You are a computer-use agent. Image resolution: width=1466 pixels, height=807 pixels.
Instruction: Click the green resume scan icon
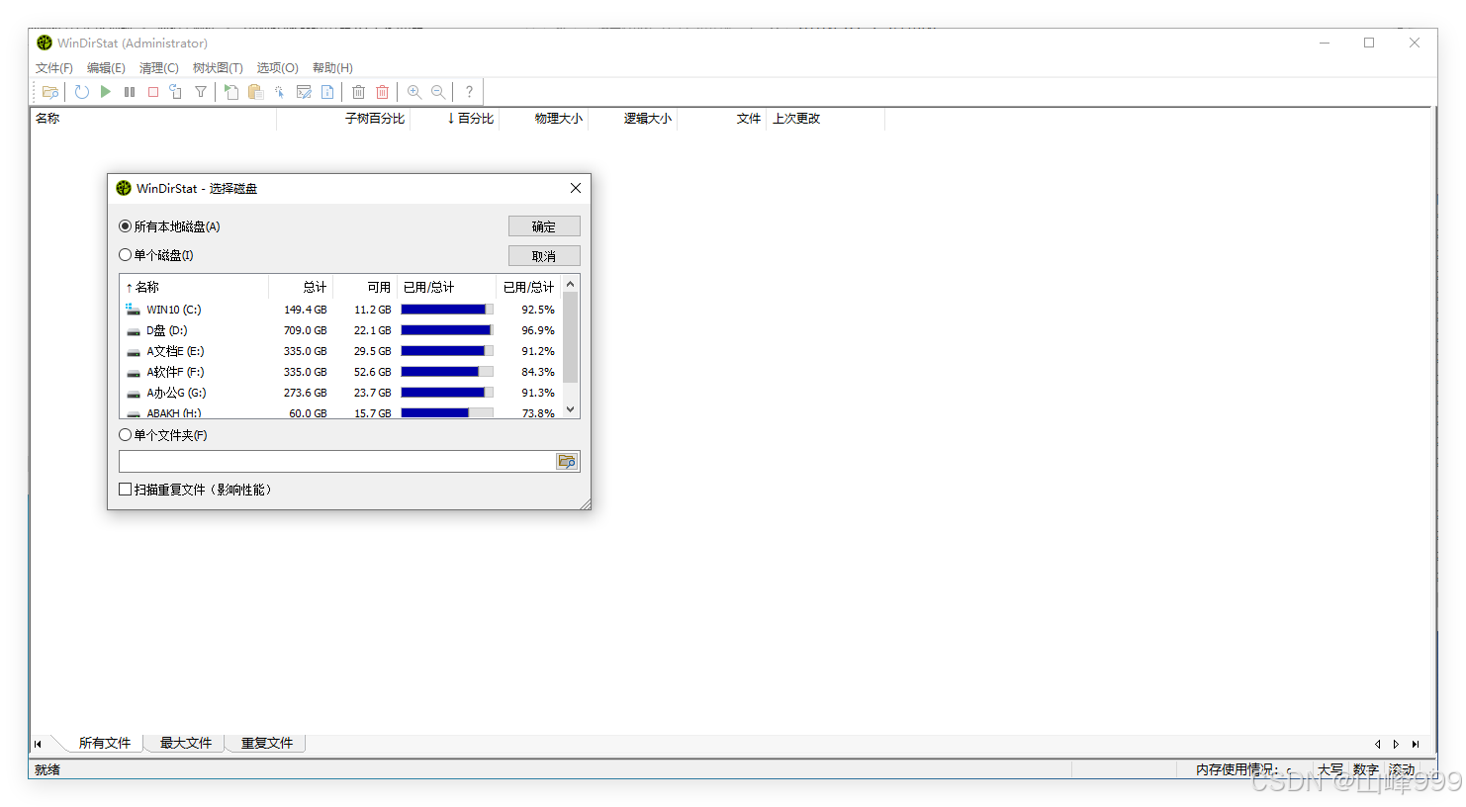106,92
